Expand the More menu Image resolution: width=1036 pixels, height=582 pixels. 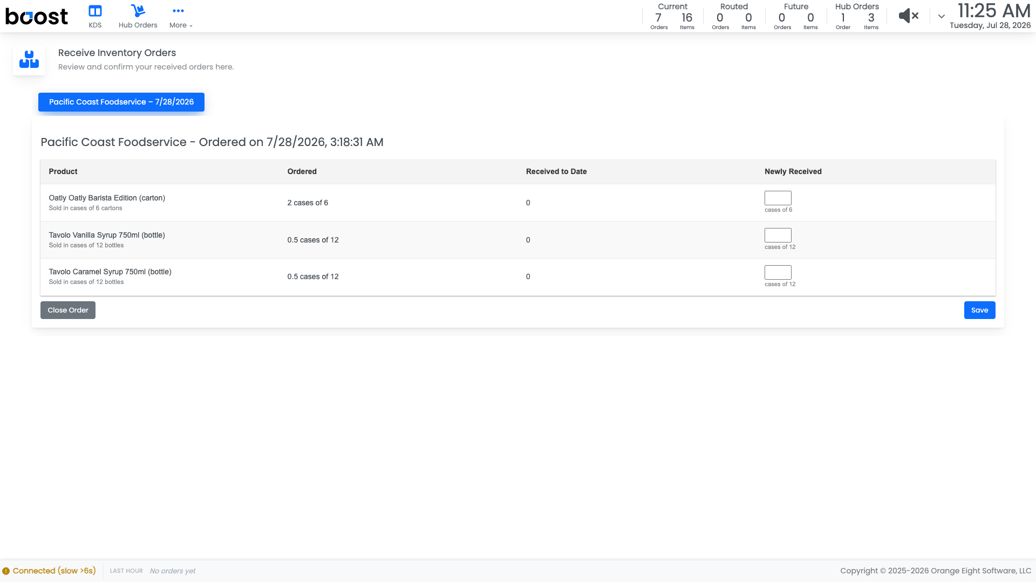click(180, 16)
